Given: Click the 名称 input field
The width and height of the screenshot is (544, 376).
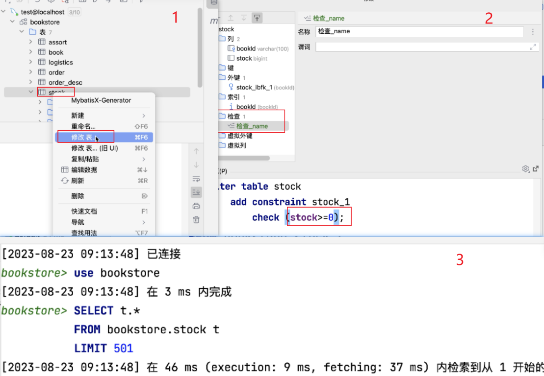Looking at the screenshot, I should pos(419,31).
